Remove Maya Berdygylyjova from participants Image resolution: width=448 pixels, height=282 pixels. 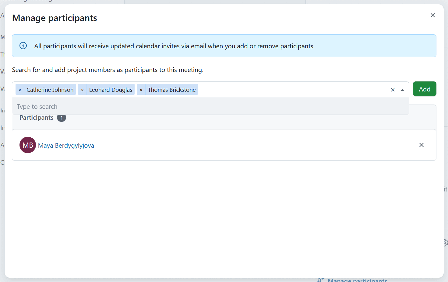[x=421, y=145]
